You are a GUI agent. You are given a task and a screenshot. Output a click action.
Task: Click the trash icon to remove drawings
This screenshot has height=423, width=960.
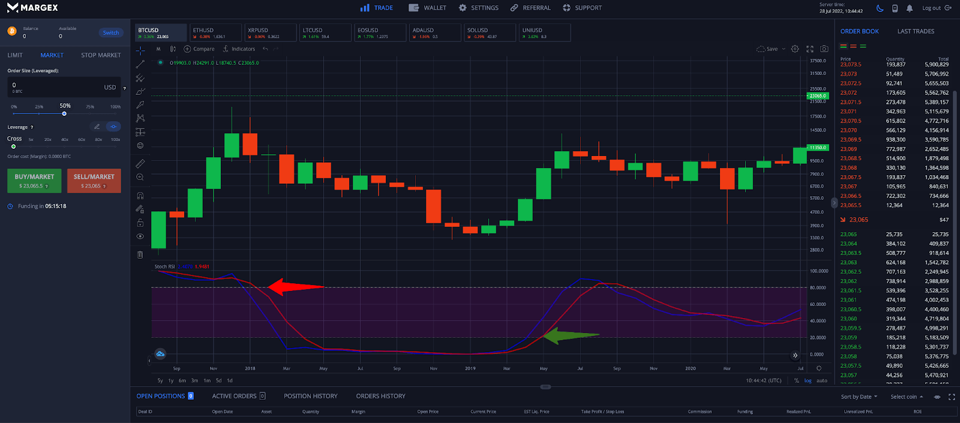click(x=140, y=254)
